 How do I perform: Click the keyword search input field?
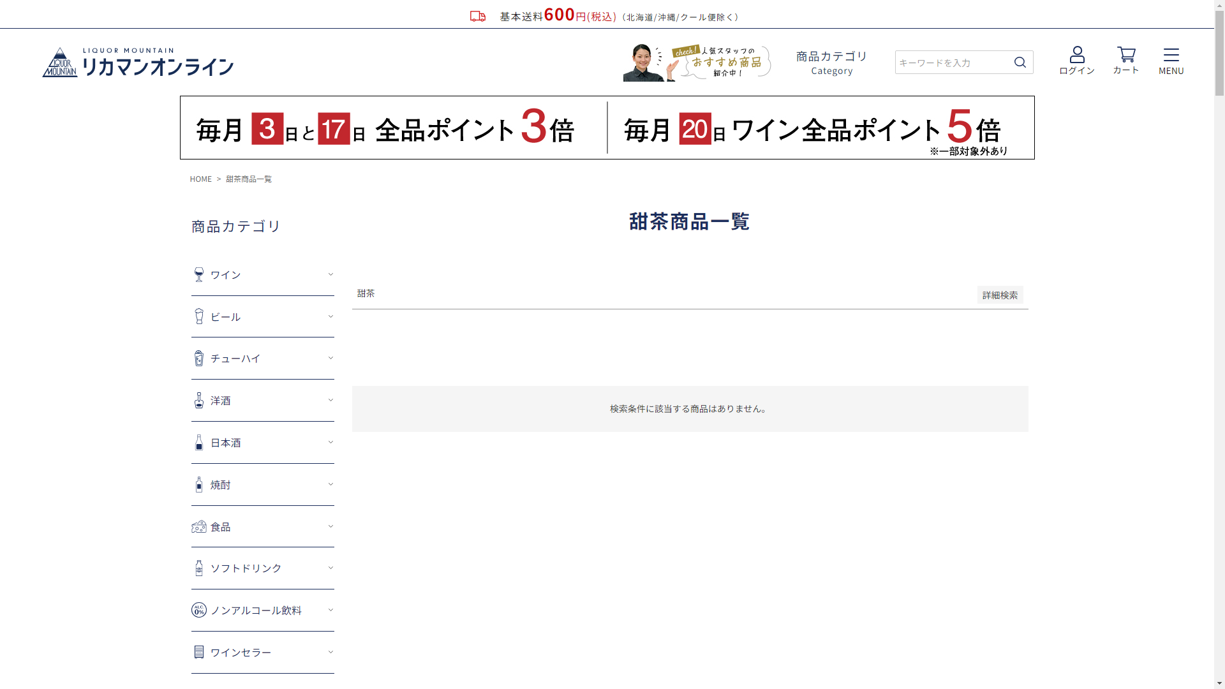coord(952,63)
